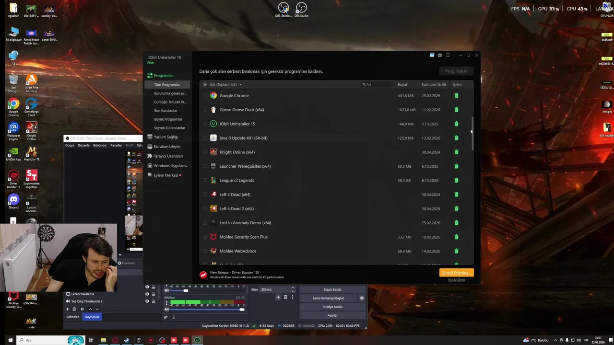Image resolution: width=614 pixels, height=345 pixels.
Task: Tick the checkbox for Google Chrome
Action: (x=205, y=96)
